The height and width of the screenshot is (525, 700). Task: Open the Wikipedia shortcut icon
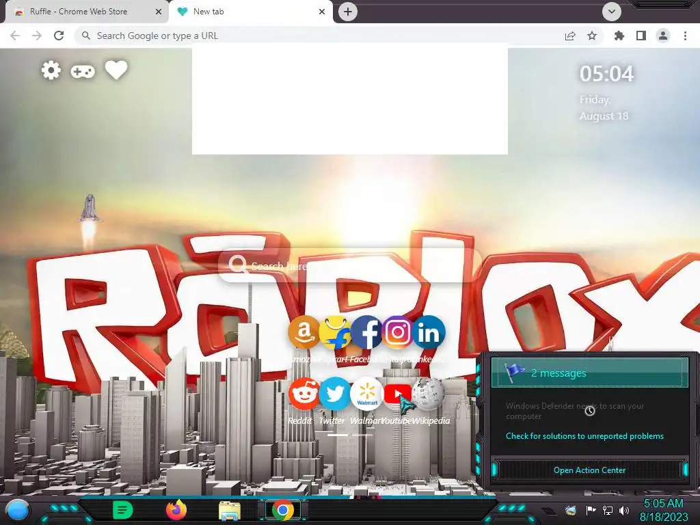point(429,394)
